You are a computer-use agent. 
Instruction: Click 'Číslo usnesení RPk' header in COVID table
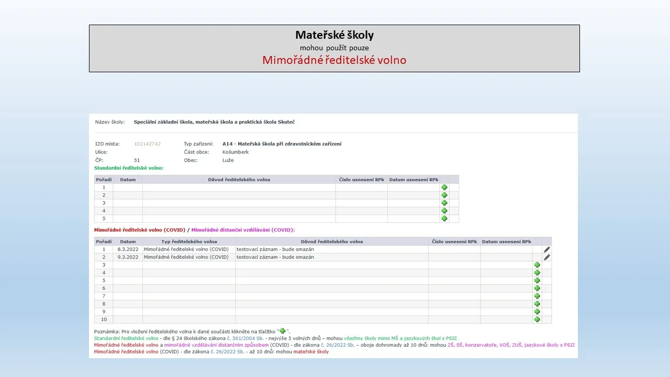point(454,242)
